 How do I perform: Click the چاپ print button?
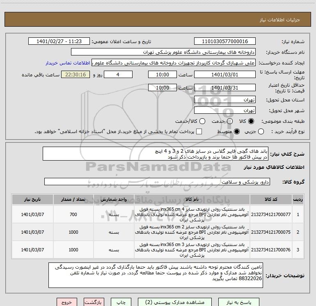pyautogui.click(x=121, y=302)
